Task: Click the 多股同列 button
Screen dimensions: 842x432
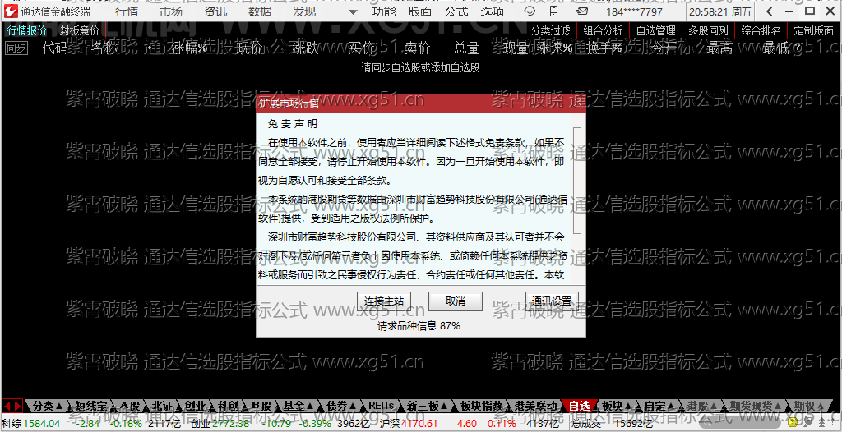Action: [x=709, y=30]
